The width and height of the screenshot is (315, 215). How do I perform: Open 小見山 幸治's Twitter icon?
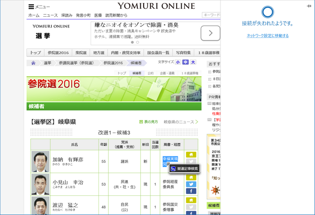pos(191,184)
